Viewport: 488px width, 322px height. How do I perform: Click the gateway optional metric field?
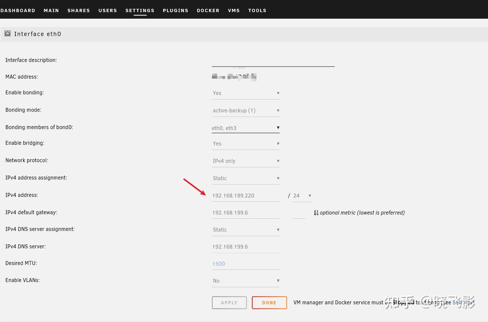(299, 213)
